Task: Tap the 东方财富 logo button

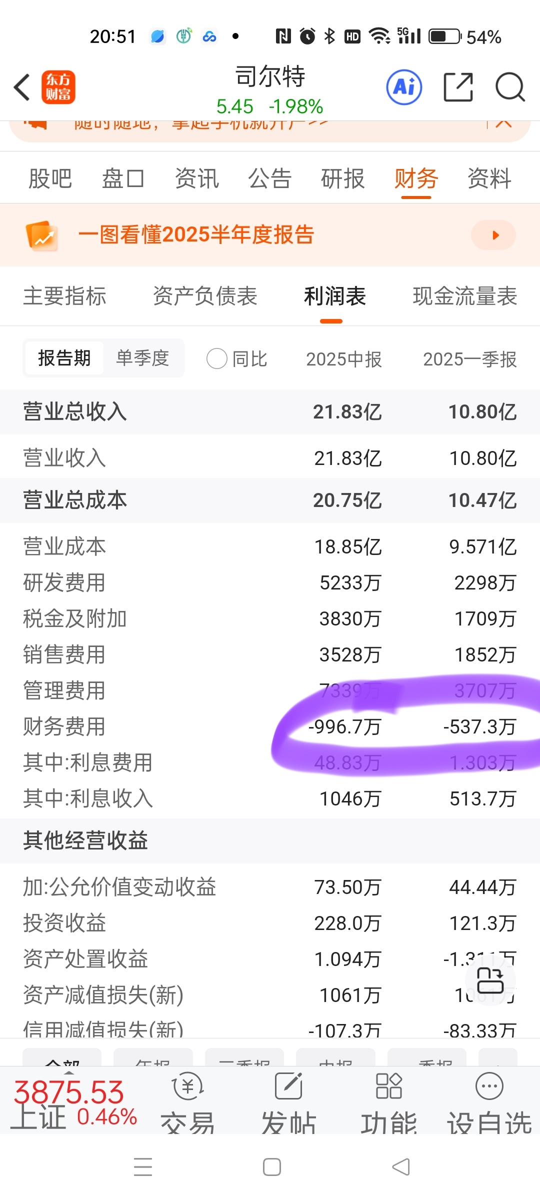Action: point(58,87)
